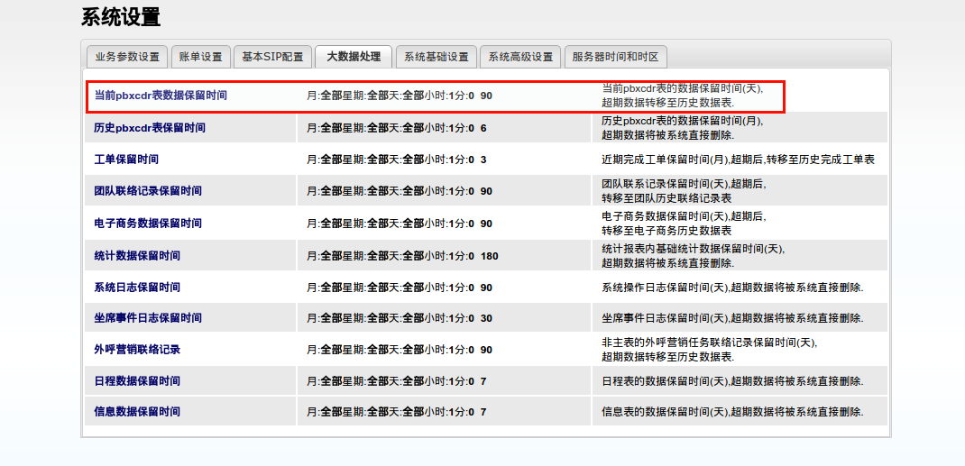Viewport: 965px width, 466px height.
Task: Open the 系统高级设置 tab
Action: (x=520, y=57)
